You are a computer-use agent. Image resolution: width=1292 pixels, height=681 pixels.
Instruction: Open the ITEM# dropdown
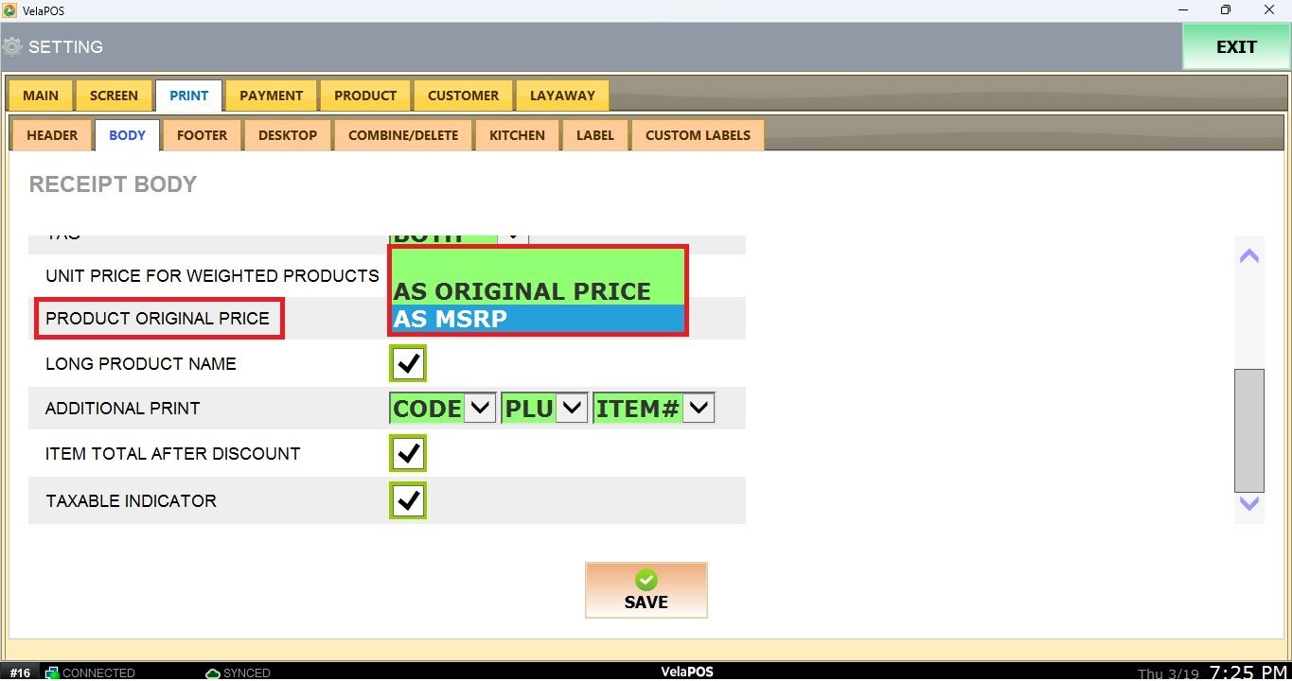(699, 409)
